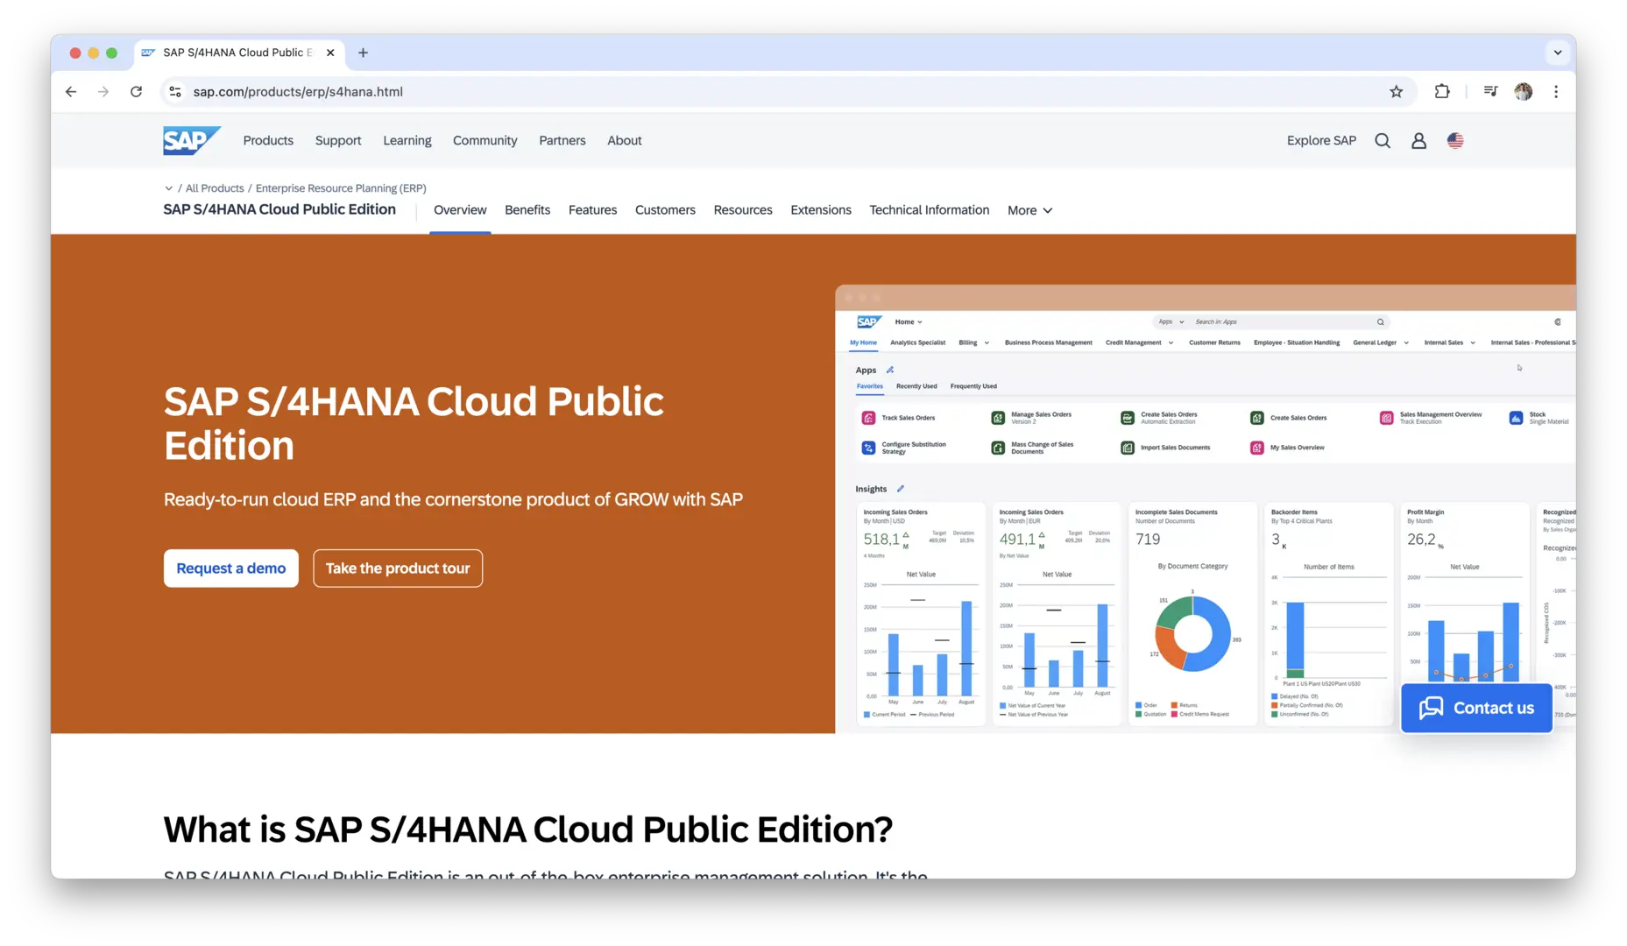
Task: Click the SAP S/4HANA Cloud Public Edition title
Action: tap(414, 424)
